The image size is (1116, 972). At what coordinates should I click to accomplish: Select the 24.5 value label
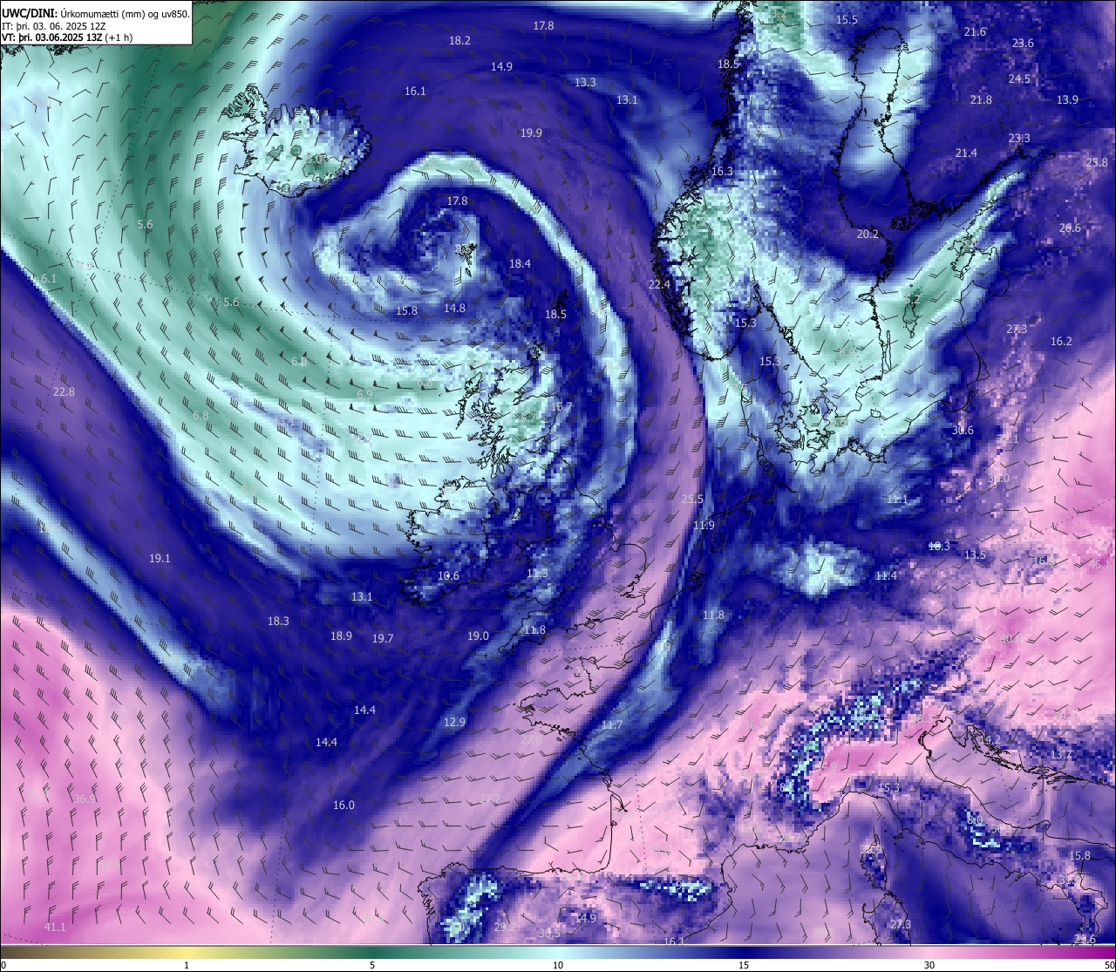[x=1019, y=79]
